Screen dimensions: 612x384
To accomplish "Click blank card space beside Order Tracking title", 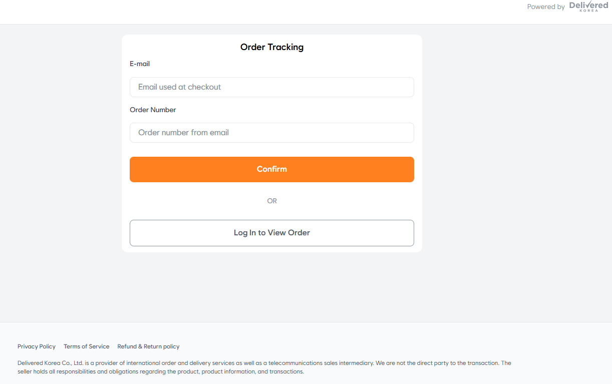I will (361, 47).
